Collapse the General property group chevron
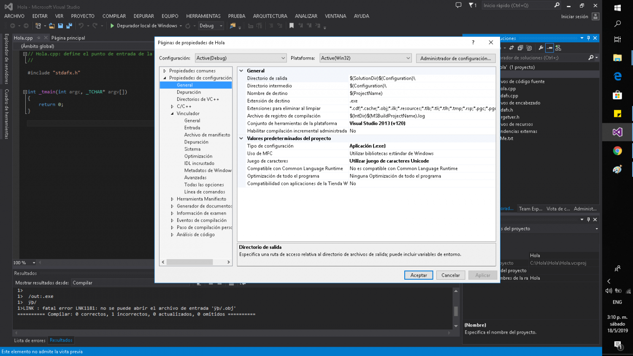The width and height of the screenshot is (633, 356). (241, 71)
